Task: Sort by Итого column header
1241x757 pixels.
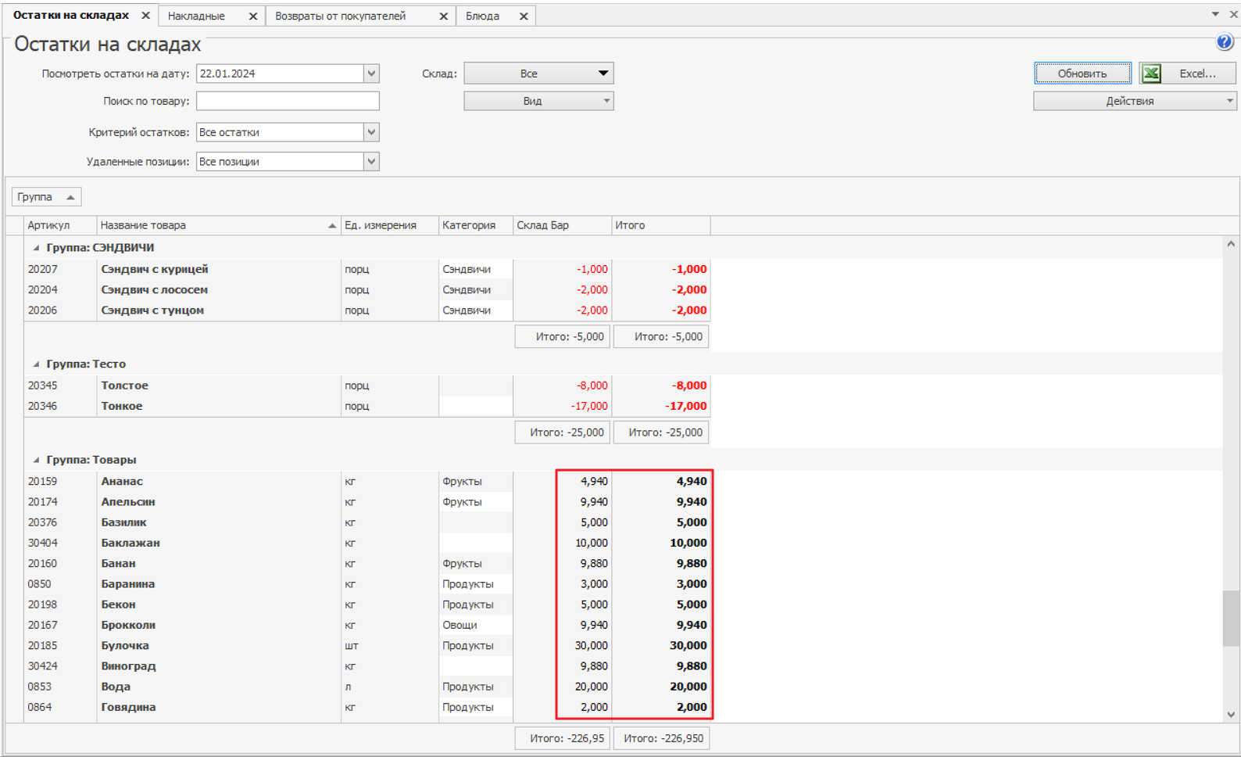Action: [x=660, y=225]
